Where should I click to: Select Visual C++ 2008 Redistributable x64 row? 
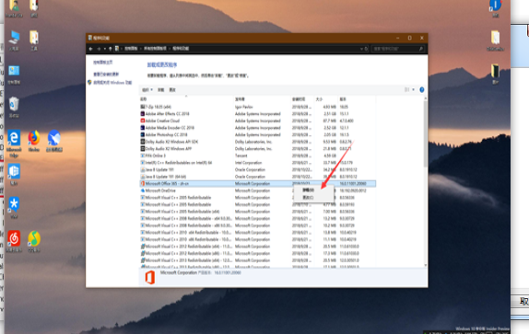(x=258, y=218)
